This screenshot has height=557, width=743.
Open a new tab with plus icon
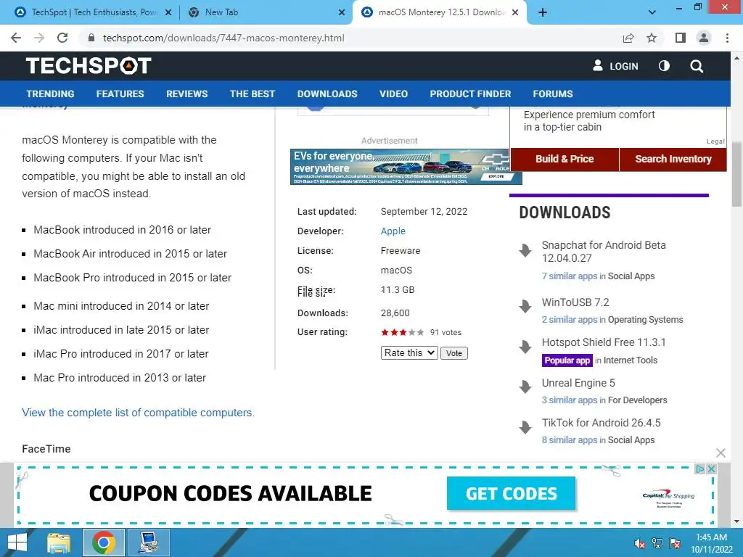click(543, 12)
